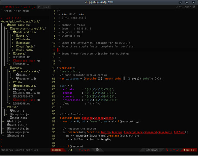Click the file icon of appveyor.yml

pos(15,89)
